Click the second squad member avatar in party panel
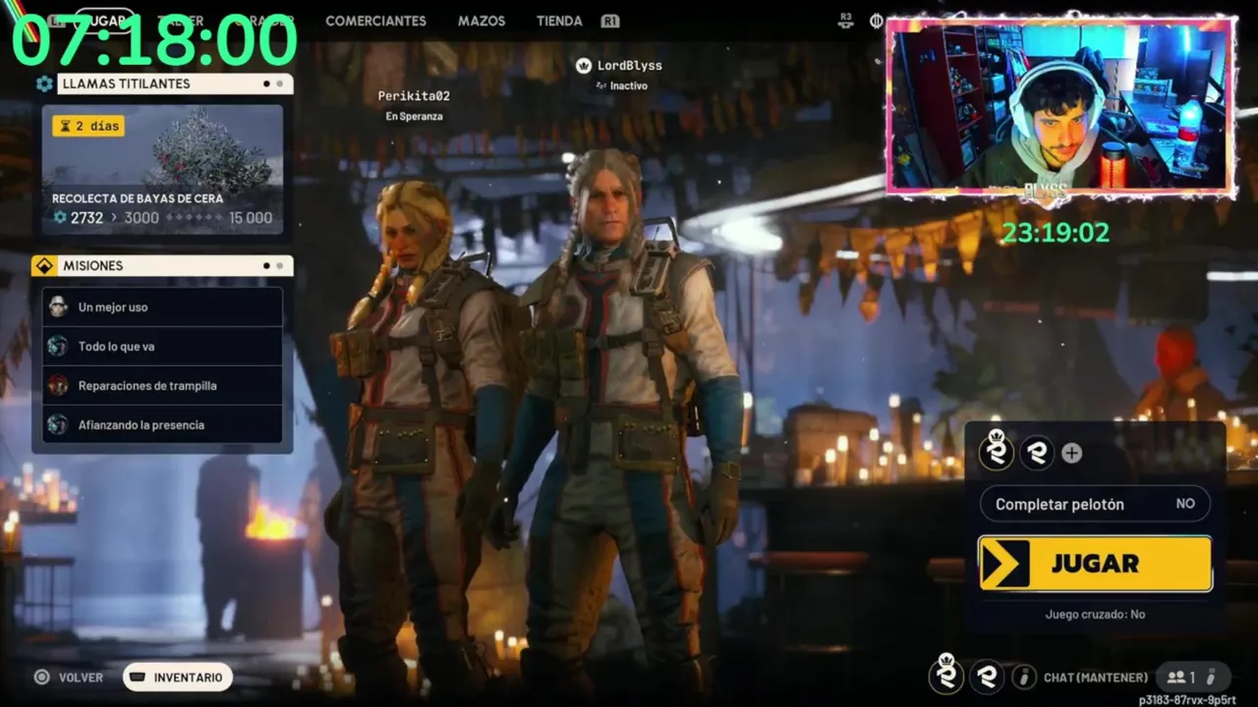The width and height of the screenshot is (1258, 707). coord(1037,453)
